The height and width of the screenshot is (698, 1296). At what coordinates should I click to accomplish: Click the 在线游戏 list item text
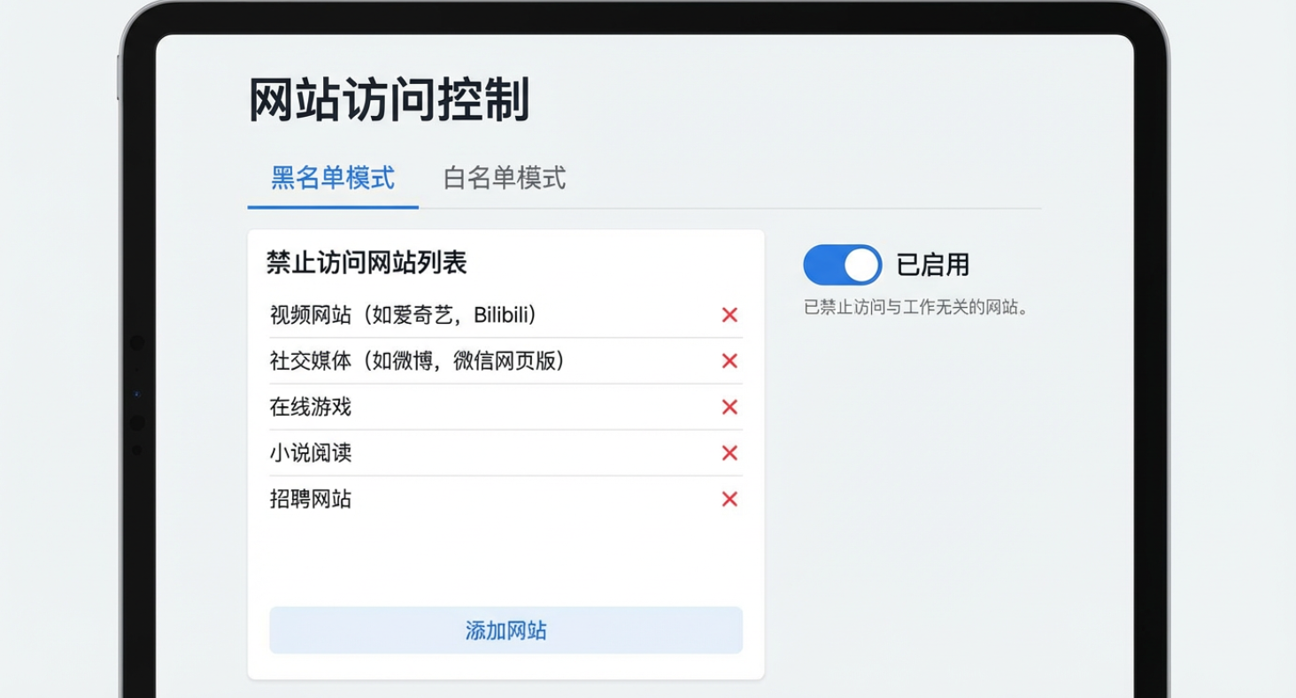tap(311, 407)
